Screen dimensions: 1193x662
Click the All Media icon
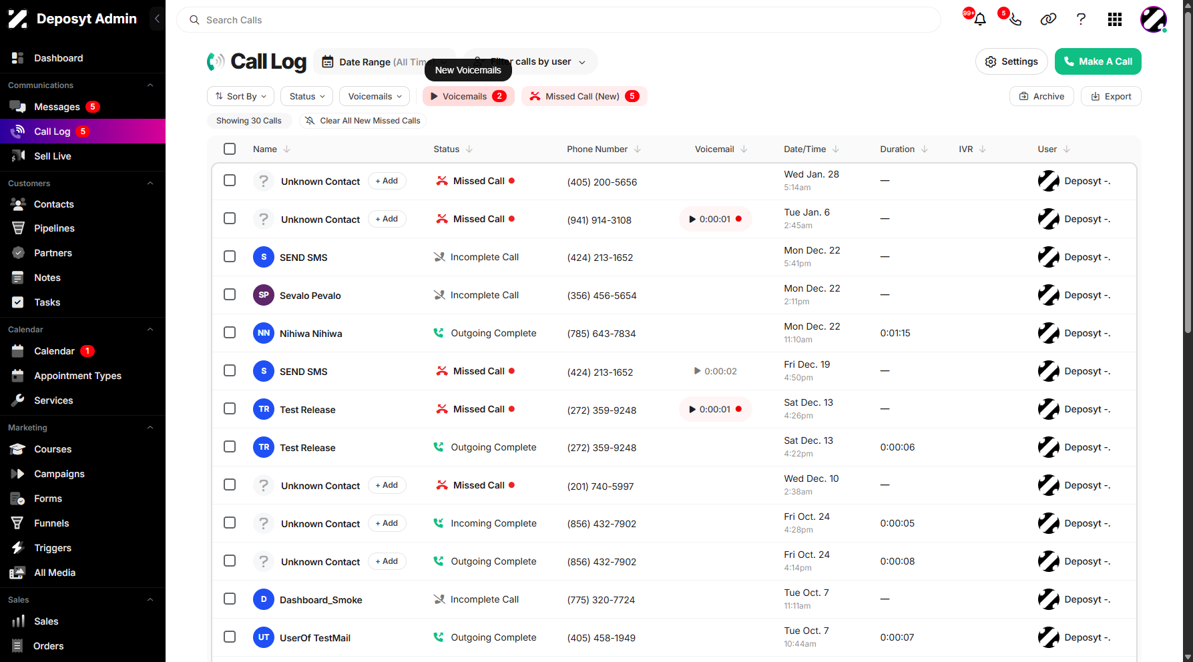click(18, 573)
